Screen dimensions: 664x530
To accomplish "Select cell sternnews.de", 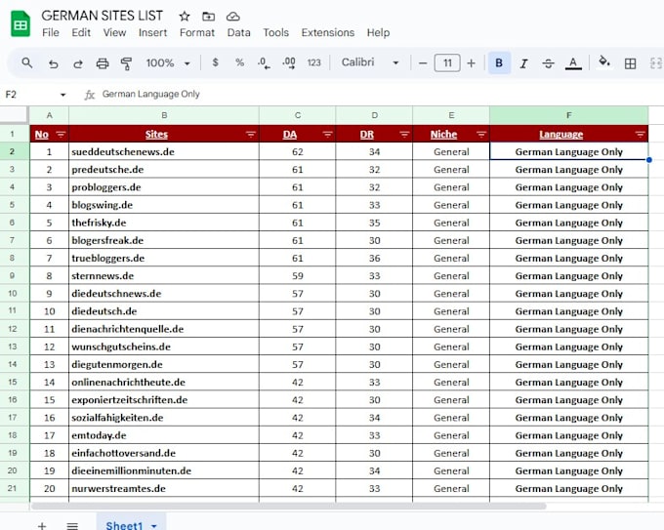I will pos(164,275).
